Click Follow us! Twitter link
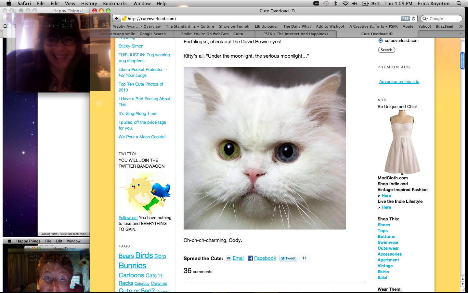Screen dimensions: 468x293 pyautogui.click(x=128, y=218)
